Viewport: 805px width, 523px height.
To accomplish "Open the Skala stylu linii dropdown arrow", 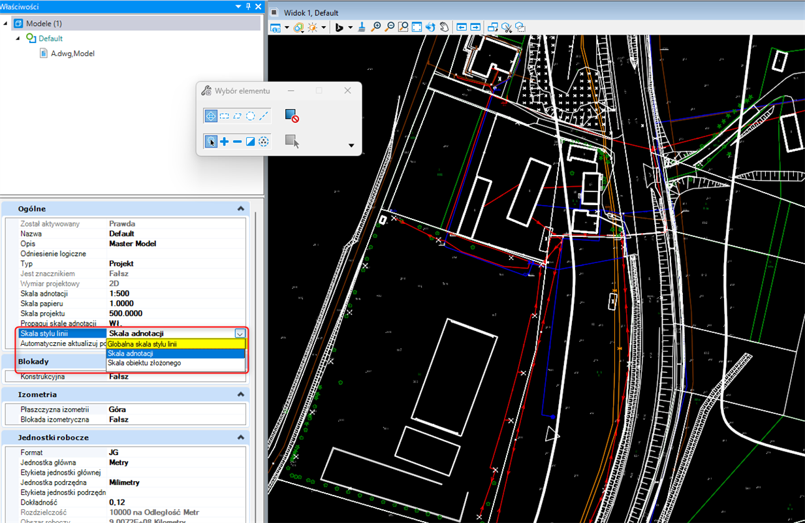I will pos(240,334).
